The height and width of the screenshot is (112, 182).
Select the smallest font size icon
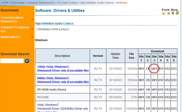click(164, 13)
